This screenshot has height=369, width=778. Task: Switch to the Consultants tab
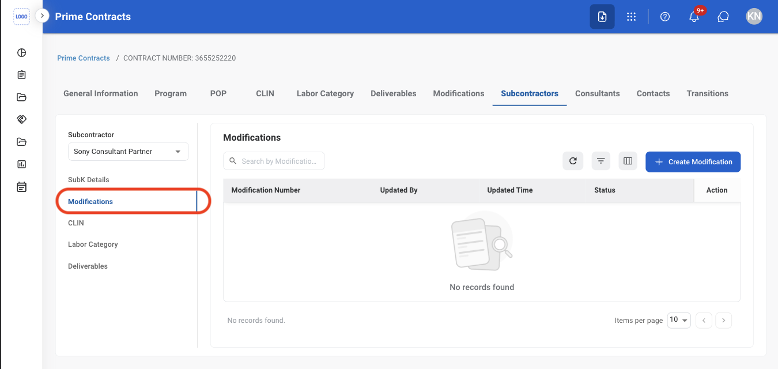[598, 93]
